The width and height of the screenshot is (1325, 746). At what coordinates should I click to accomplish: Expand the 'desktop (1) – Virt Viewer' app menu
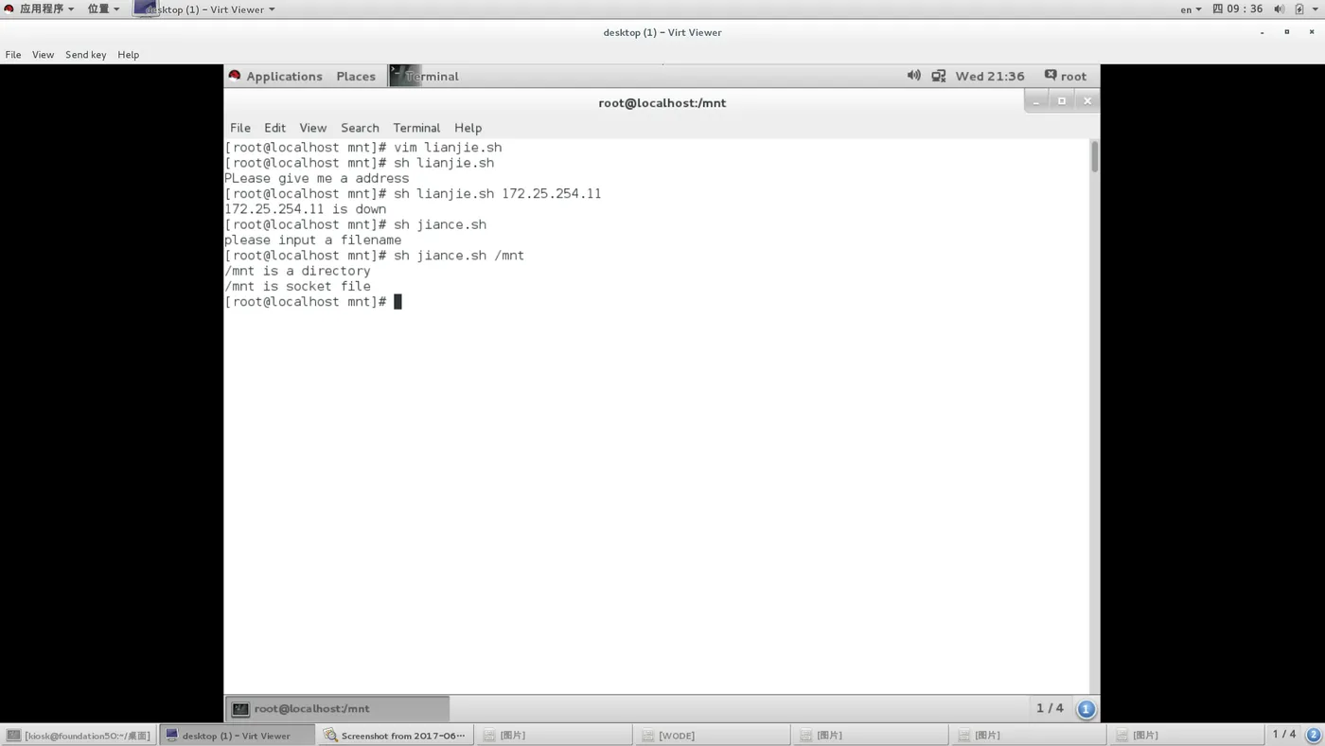click(x=205, y=9)
